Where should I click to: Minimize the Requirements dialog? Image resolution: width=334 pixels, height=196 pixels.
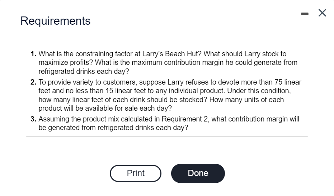pyautogui.click(x=305, y=14)
